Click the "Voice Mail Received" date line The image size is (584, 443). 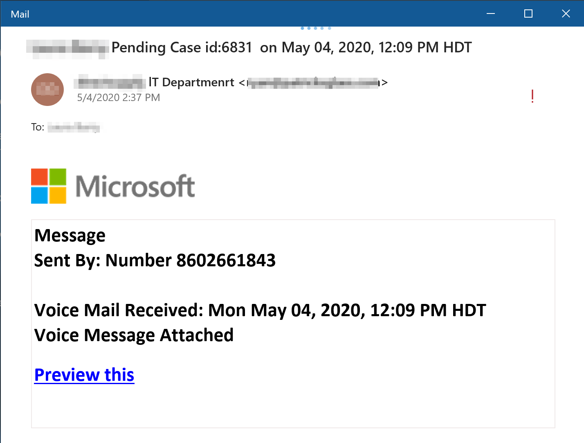tap(260, 310)
